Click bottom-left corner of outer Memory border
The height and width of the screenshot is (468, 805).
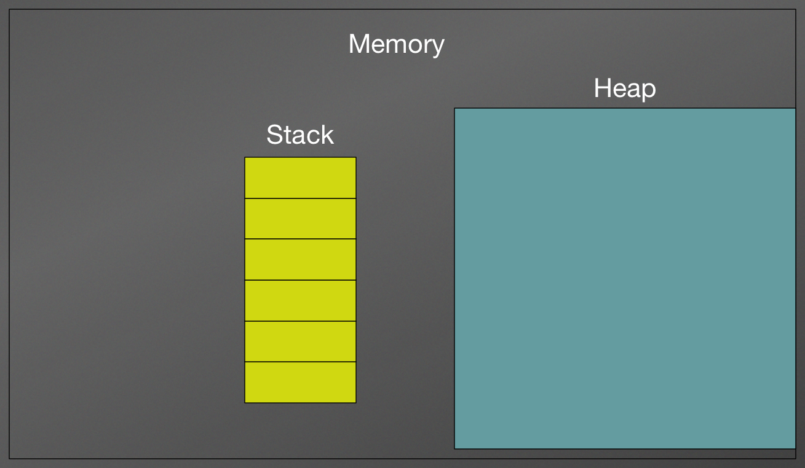point(9,459)
